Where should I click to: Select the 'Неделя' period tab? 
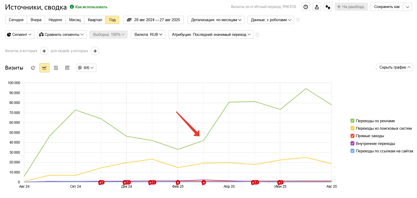tap(55, 20)
